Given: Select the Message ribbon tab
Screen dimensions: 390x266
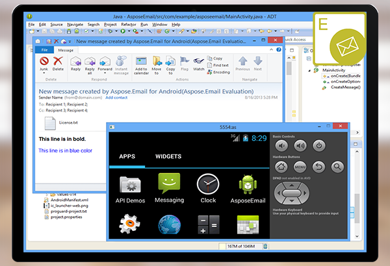Looking at the screenshot, I should [66, 50].
